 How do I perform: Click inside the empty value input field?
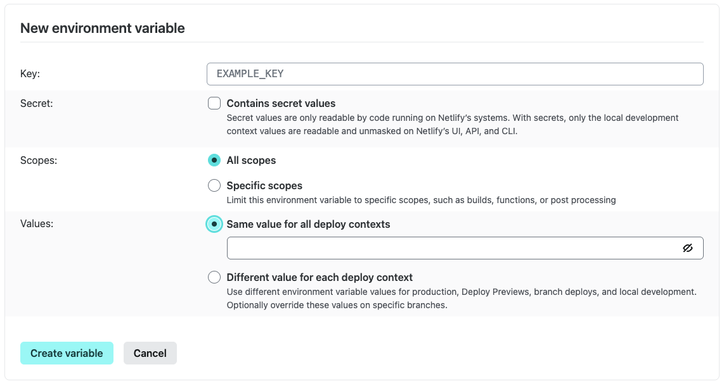click(x=444, y=248)
